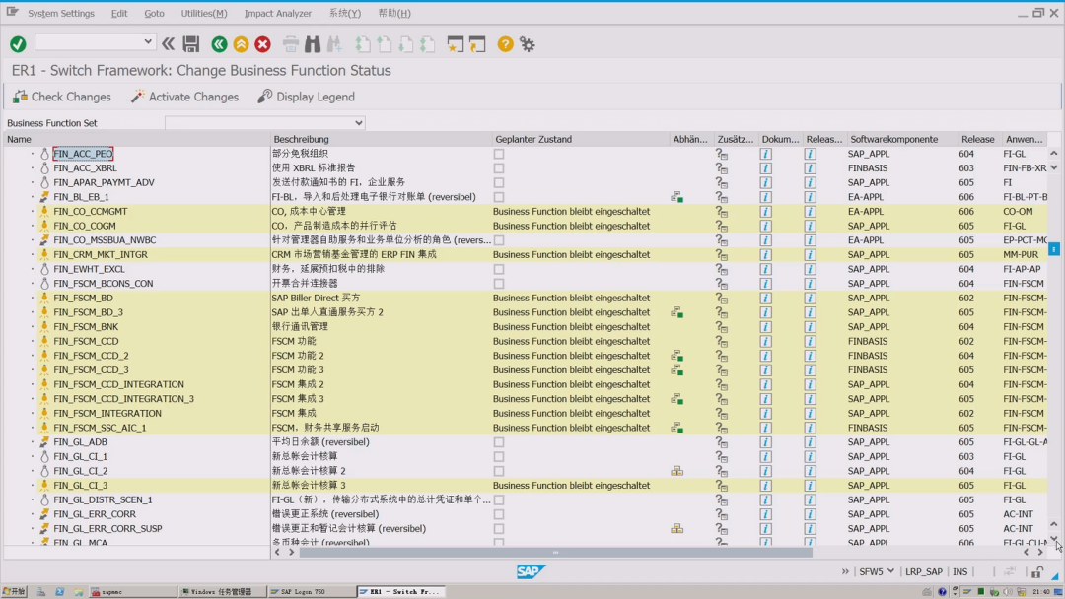The width and height of the screenshot is (1065, 599).
Task: Click the lock icon in status bar
Action: [1036, 571]
